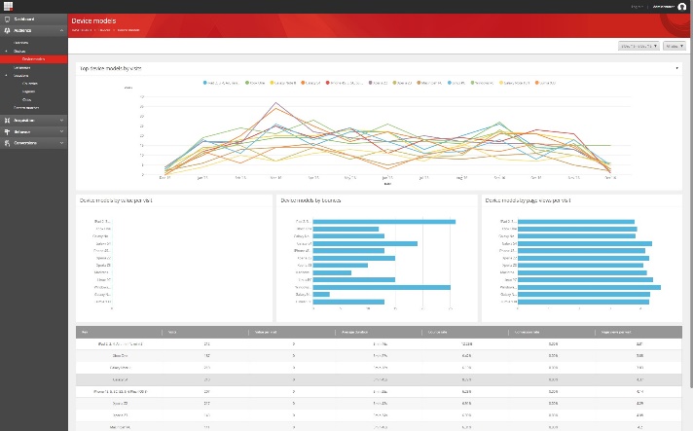Click the first (Key) column header in the table

pos(119,332)
